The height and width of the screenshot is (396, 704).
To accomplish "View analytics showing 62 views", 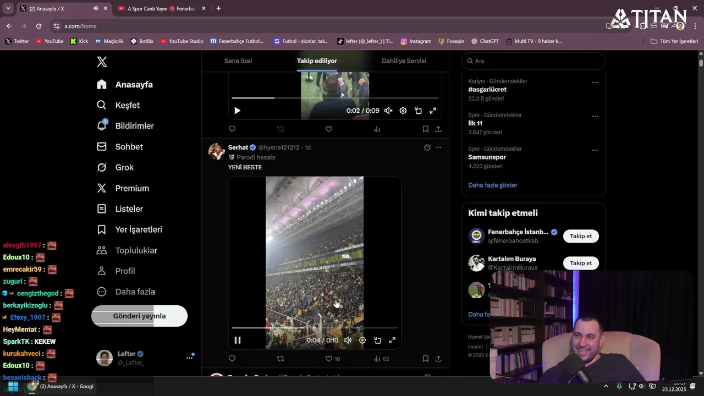I will pyautogui.click(x=381, y=359).
